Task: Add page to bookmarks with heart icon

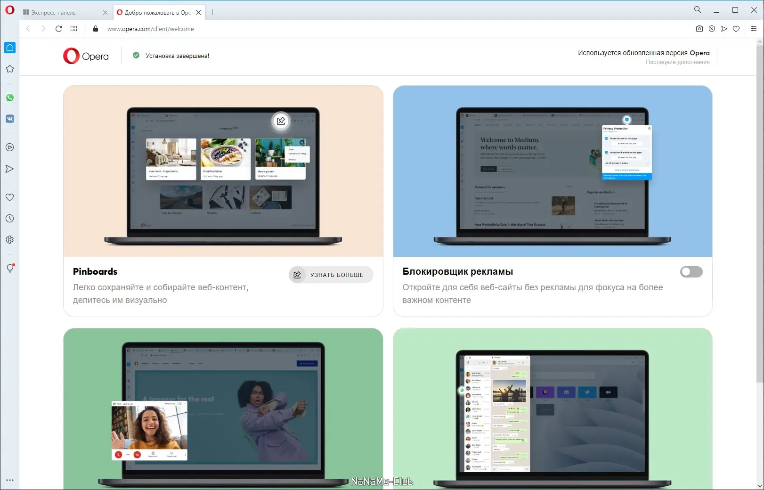Action: pos(736,29)
